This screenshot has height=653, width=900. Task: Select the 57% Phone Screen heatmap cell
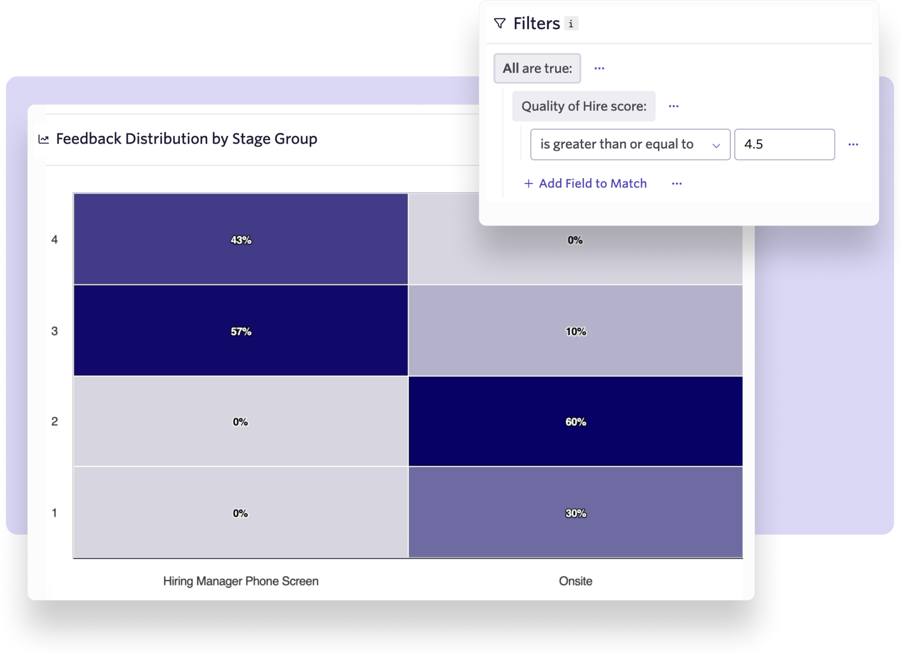[241, 331]
